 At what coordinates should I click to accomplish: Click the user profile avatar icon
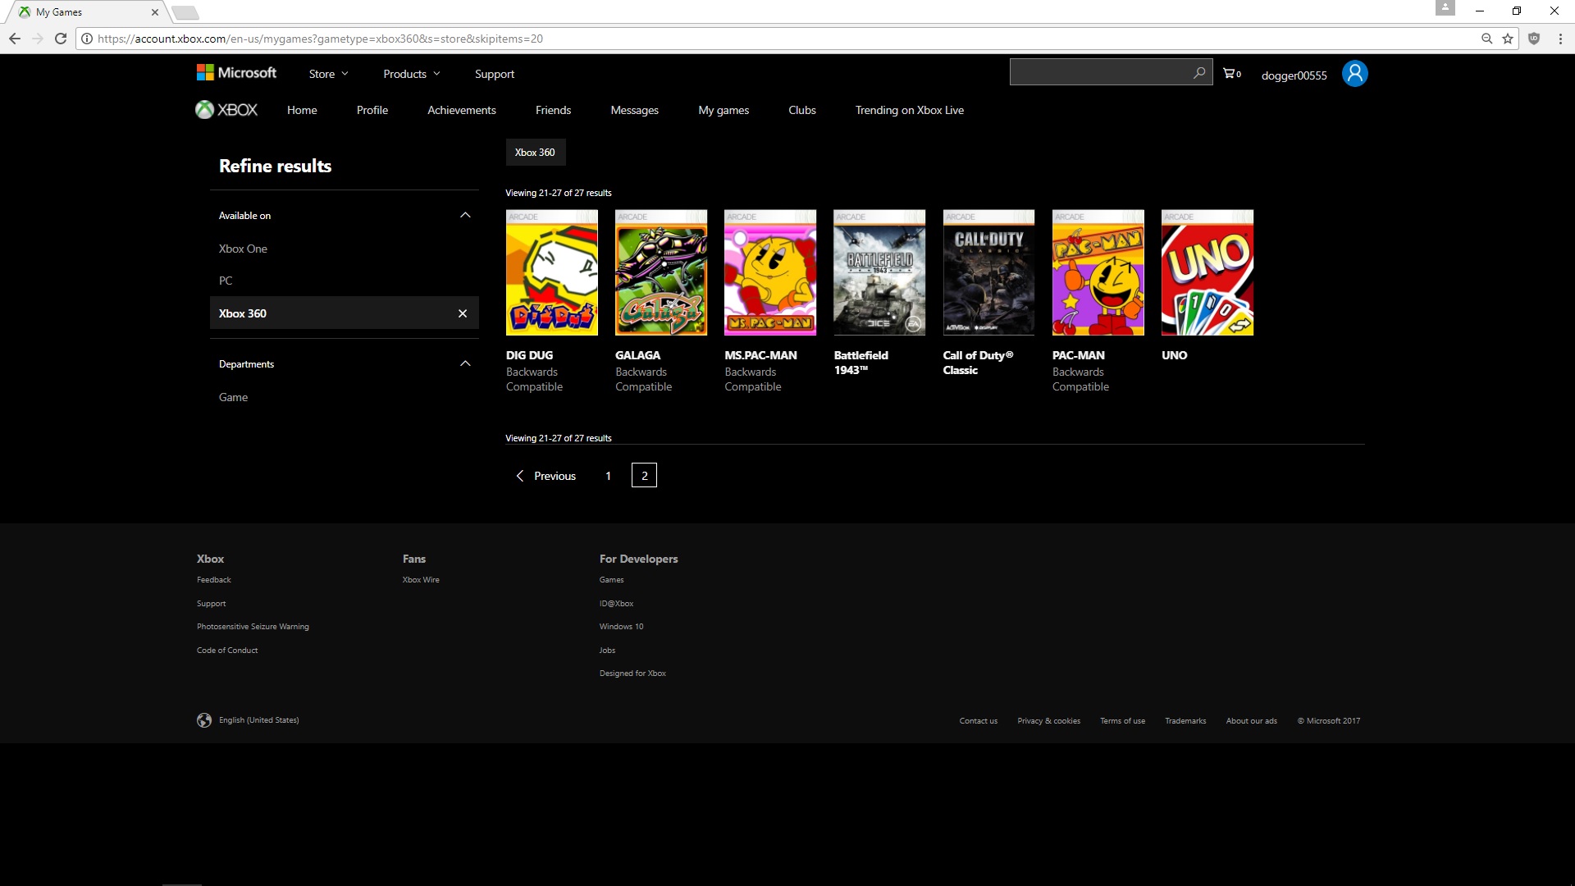click(1354, 72)
